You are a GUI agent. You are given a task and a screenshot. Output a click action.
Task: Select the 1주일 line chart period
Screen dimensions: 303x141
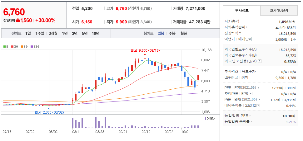tap(40, 33)
